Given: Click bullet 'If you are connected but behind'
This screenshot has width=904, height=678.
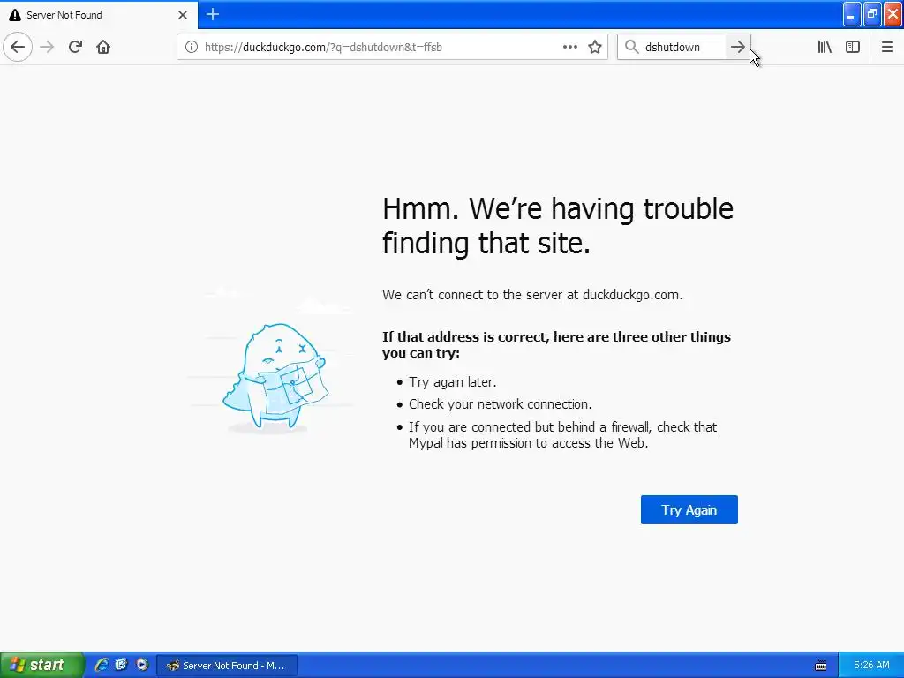Looking at the screenshot, I should [x=562, y=435].
